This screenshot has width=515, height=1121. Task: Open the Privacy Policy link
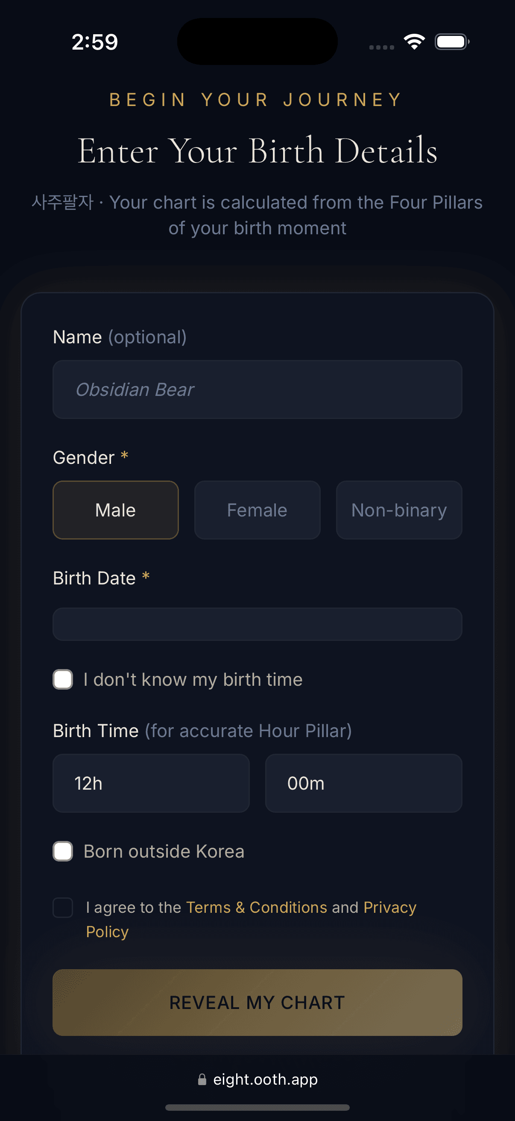tap(389, 907)
